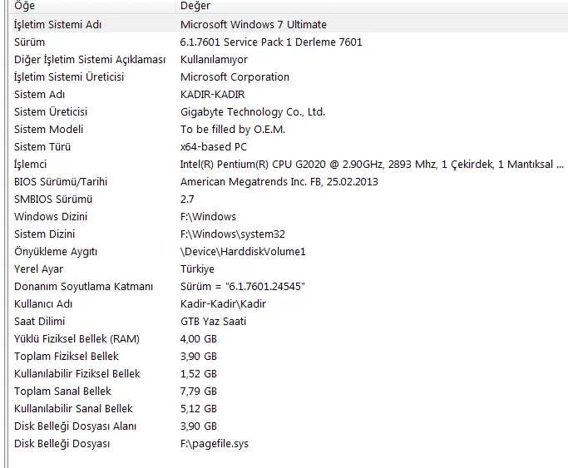
Task: Select the Önyükleme Aygıtı label
Action: pyautogui.click(x=56, y=252)
